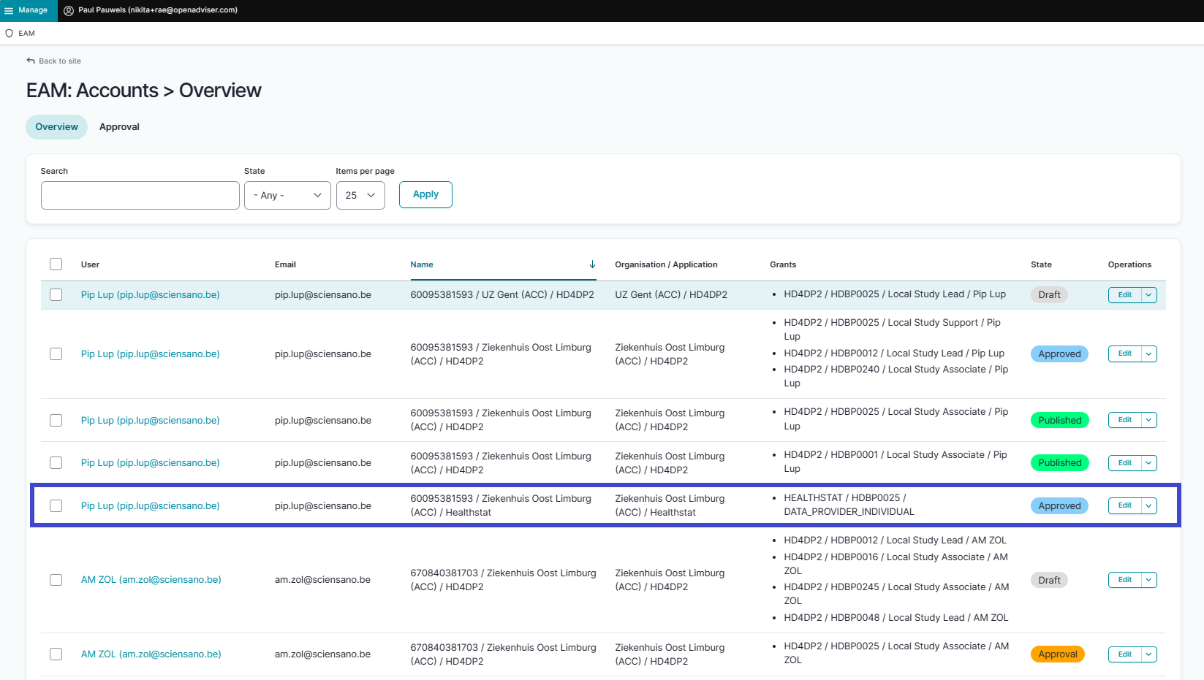The width and height of the screenshot is (1204, 680).
Task: Switch to the Approval tab
Action: click(119, 127)
